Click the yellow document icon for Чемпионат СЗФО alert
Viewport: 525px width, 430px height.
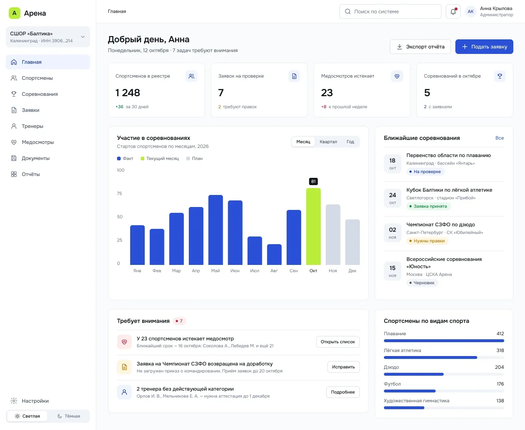pyautogui.click(x=124, y=367)
